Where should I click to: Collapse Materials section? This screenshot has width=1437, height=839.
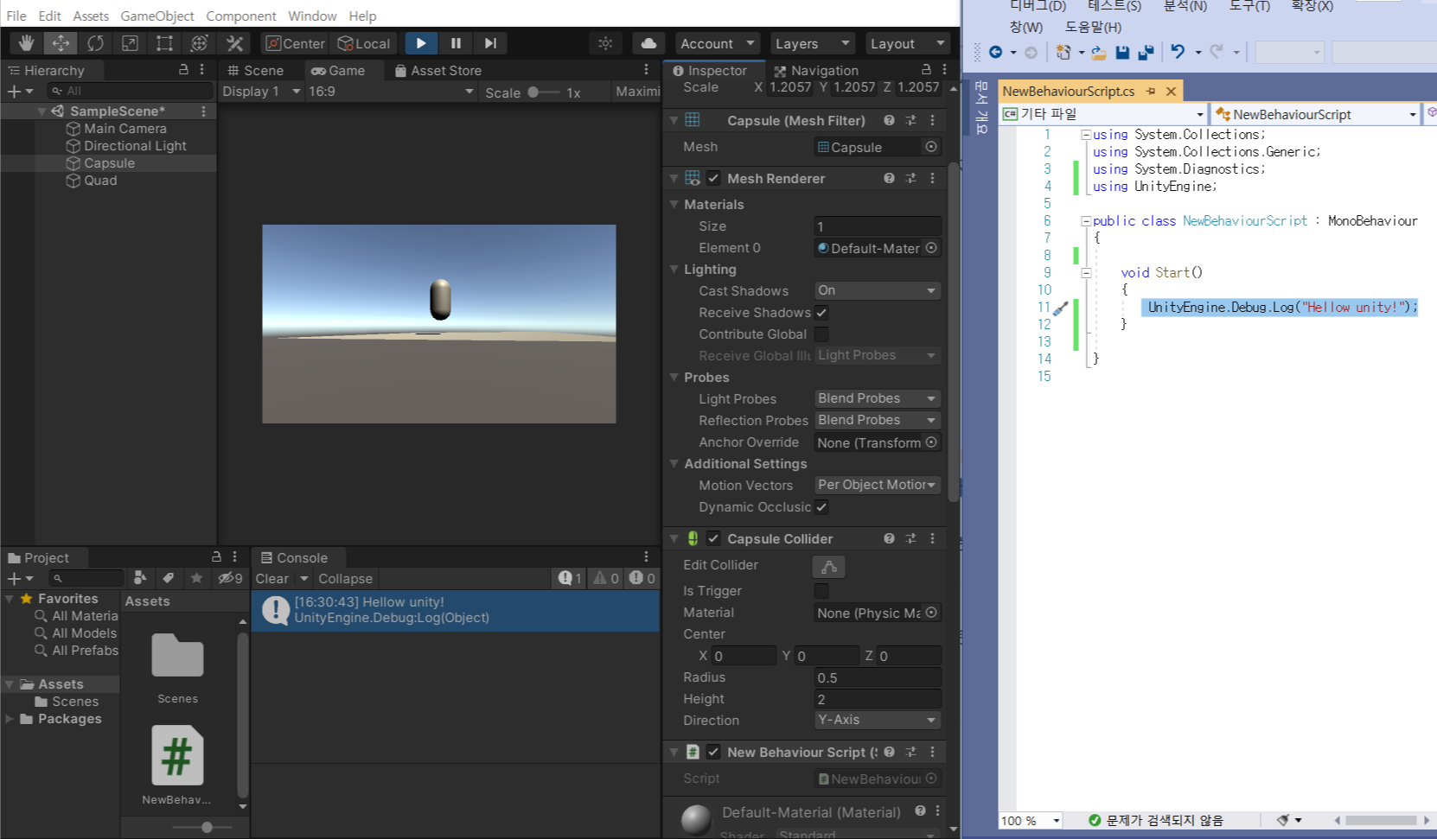(674, 205)
